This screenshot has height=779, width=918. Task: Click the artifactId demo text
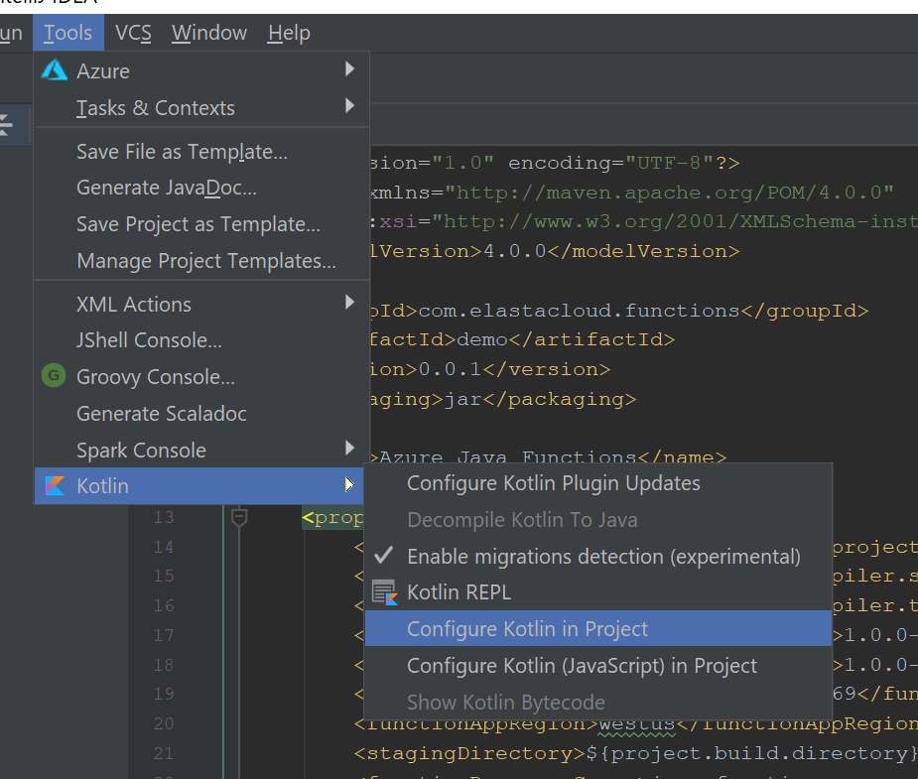482,339
